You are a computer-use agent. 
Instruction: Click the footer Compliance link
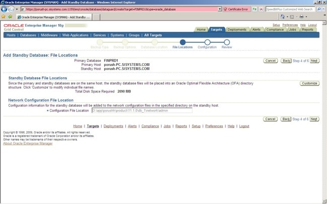pos(150,126)
